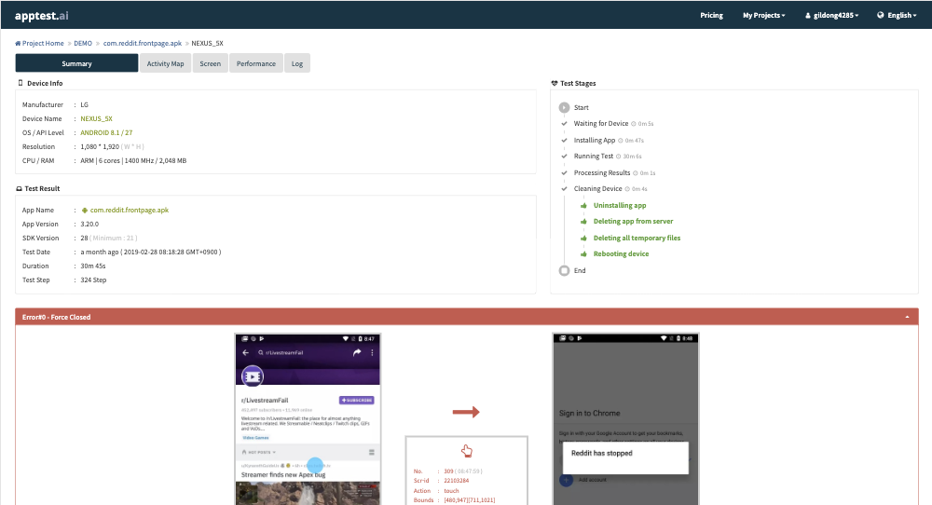Click the user icon beside gildong4285

[808, 16]
